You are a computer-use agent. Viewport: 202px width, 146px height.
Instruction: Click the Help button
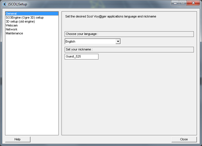(18, 139)
